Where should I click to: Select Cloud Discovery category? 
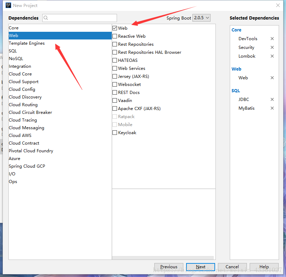click(x=60, y=97)
